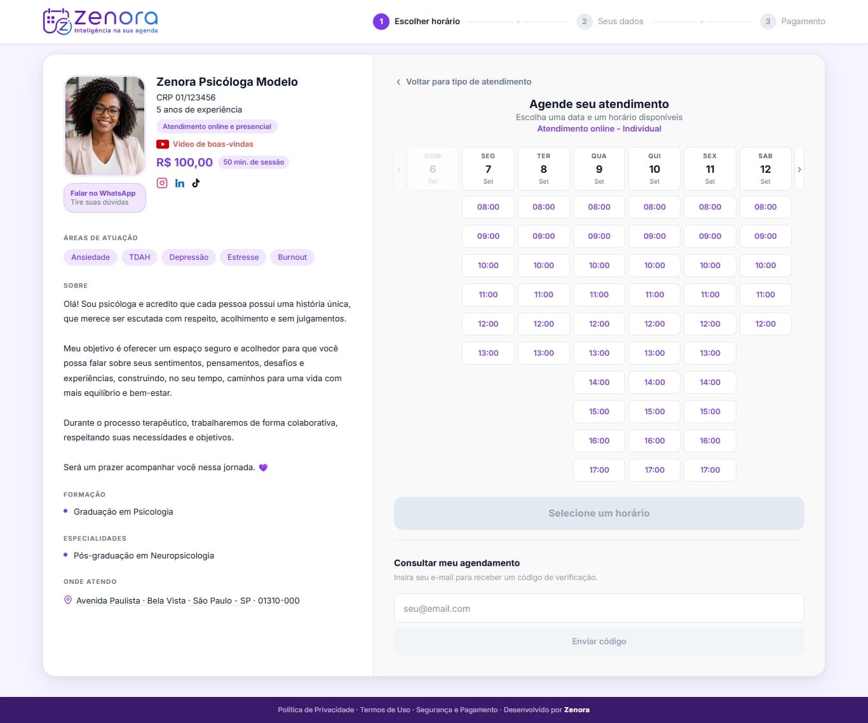Go to previous week with left chevron
Screen dimensions: 868x723
[x=399, y=169]
